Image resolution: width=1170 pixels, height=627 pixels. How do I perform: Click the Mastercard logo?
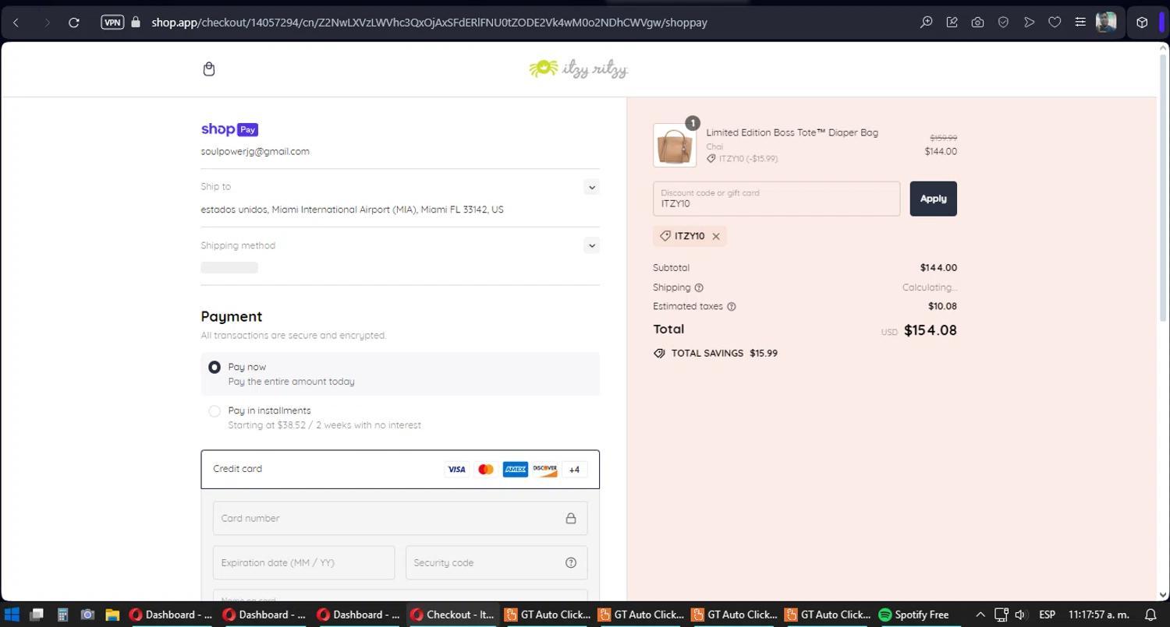[486, 470]
